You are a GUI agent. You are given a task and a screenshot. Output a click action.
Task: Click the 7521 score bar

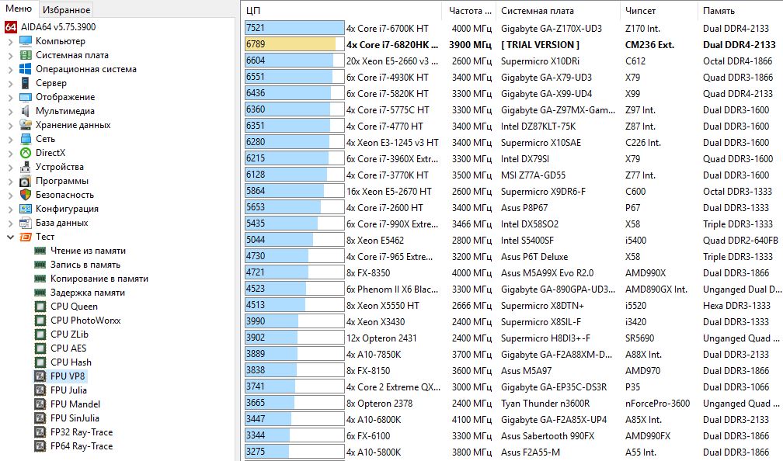pos(294,28)
